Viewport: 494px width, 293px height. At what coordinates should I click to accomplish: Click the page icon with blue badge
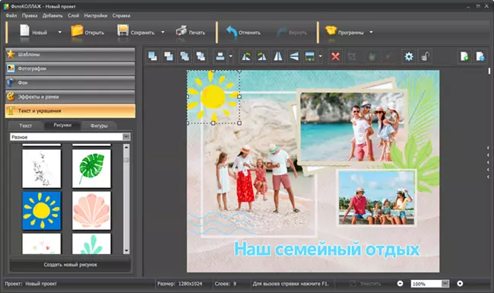(x=480, y=56)
